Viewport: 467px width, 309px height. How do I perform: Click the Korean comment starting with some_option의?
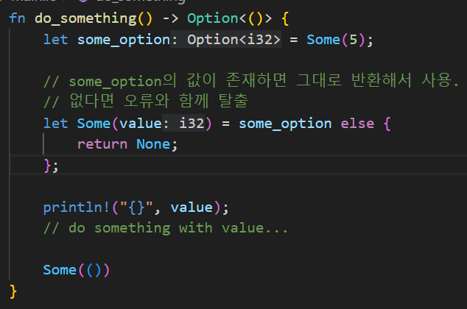[250, 81]
